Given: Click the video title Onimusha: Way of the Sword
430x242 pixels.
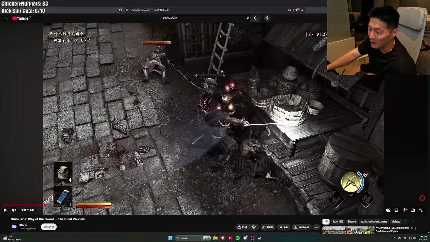Looking at the screenshot, I should [48, 219].
